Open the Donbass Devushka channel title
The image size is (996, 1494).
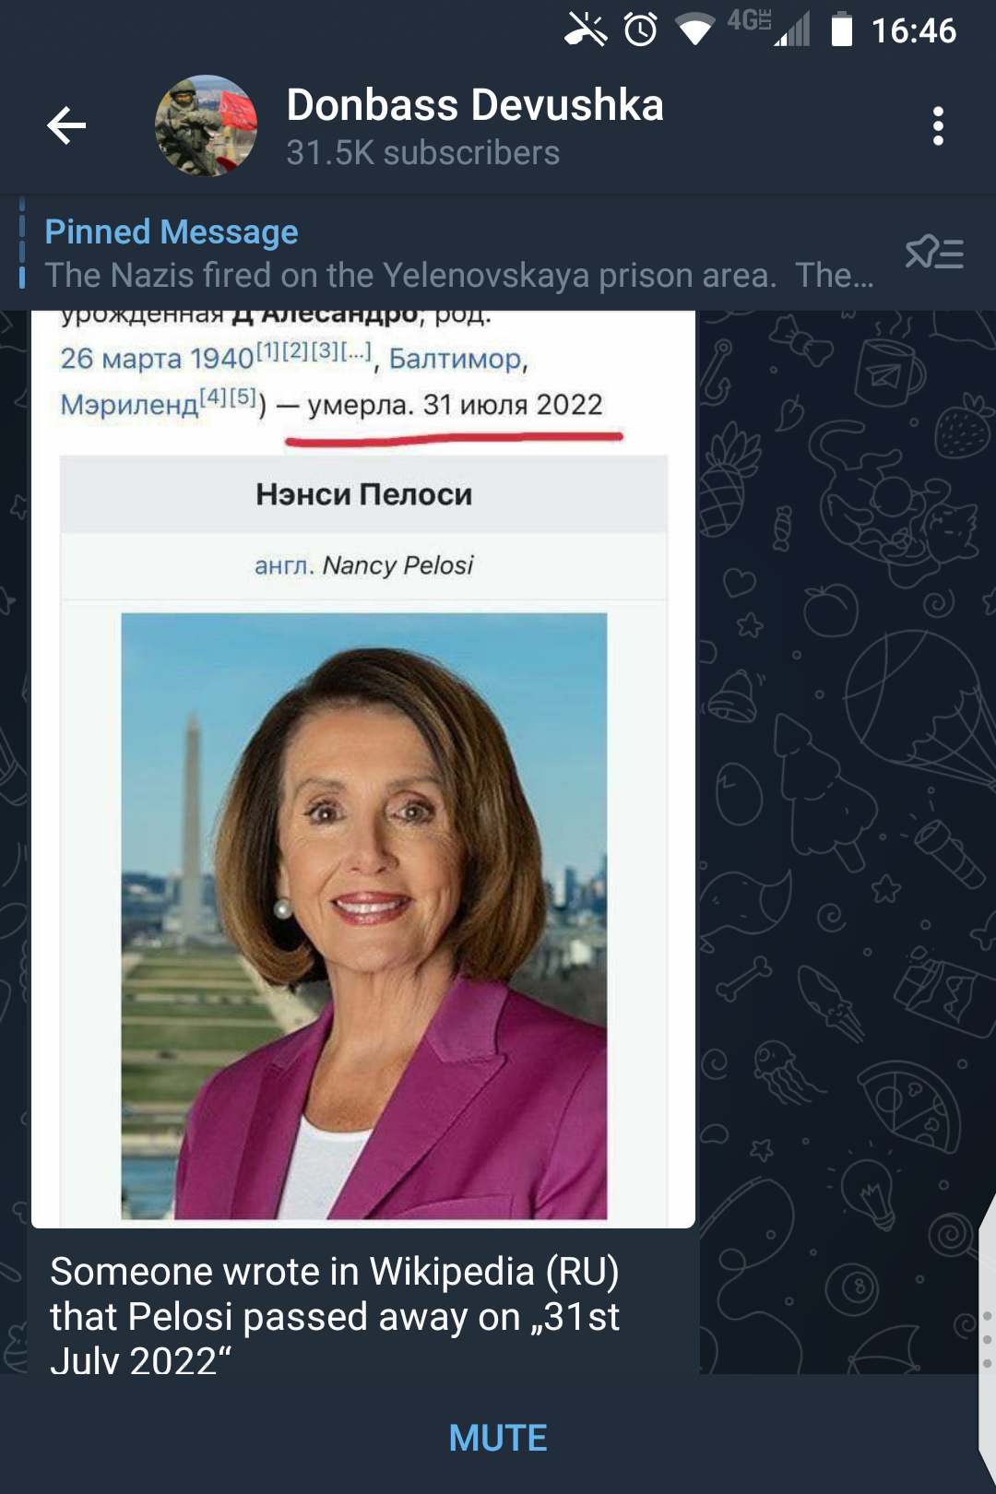pyautogui.click(x=475, y=105)
